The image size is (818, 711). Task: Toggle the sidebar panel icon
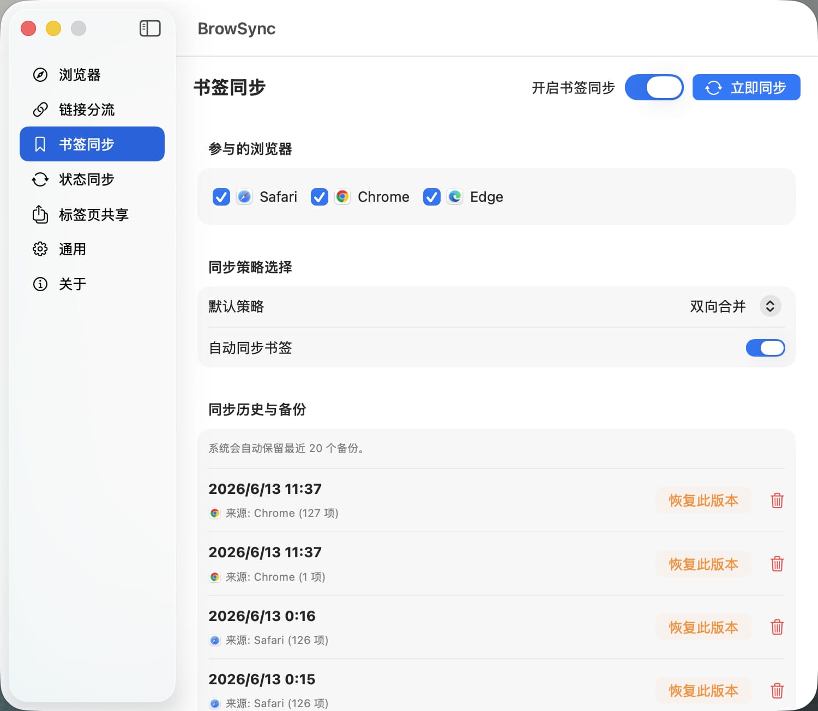click(150, 28)
